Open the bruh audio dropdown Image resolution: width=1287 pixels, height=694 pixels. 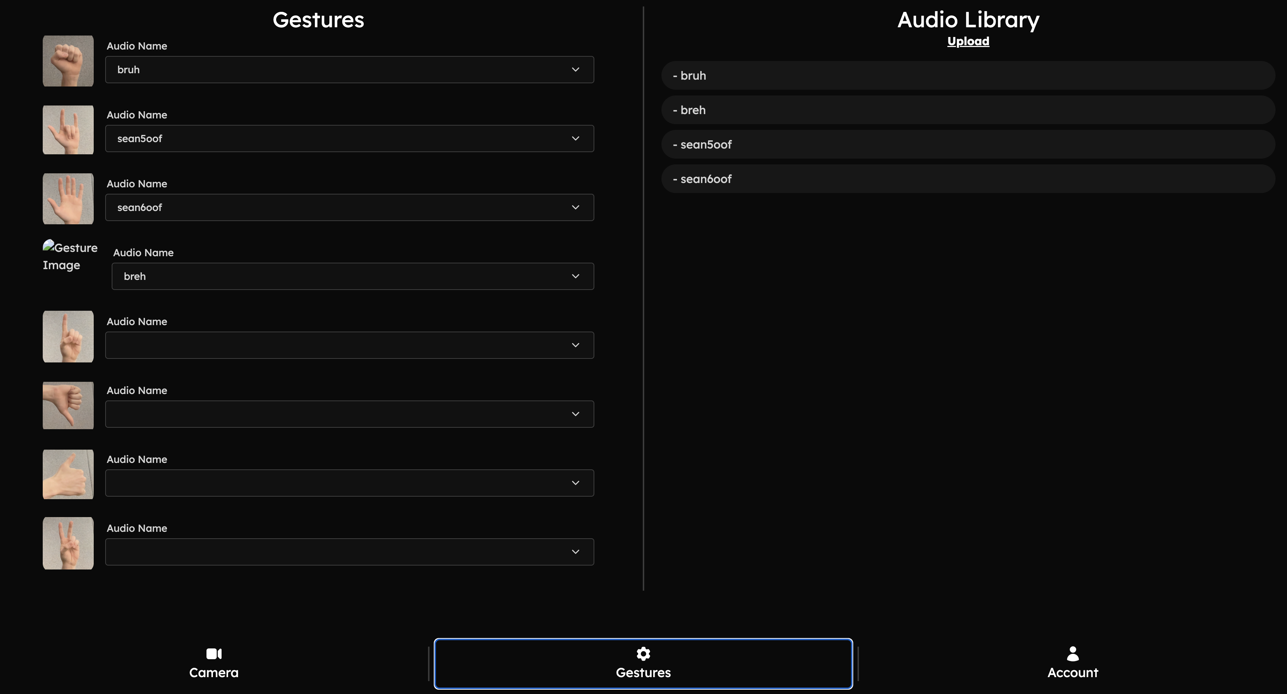pyautogui.click(x=349, y=70)
